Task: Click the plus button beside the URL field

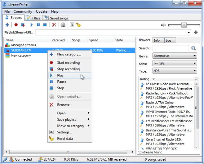Action: (196, 32)
